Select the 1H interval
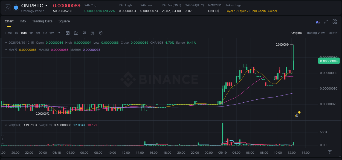Screen dimensions: 342x160 pyautogui.click(x=31, y=33)
